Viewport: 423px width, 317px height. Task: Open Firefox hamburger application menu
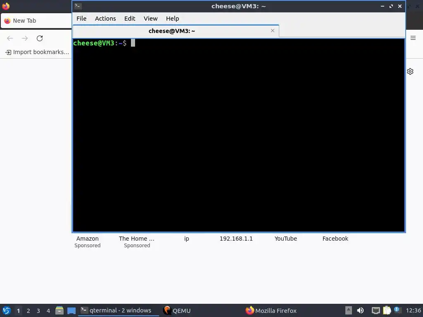coord(413,38)
